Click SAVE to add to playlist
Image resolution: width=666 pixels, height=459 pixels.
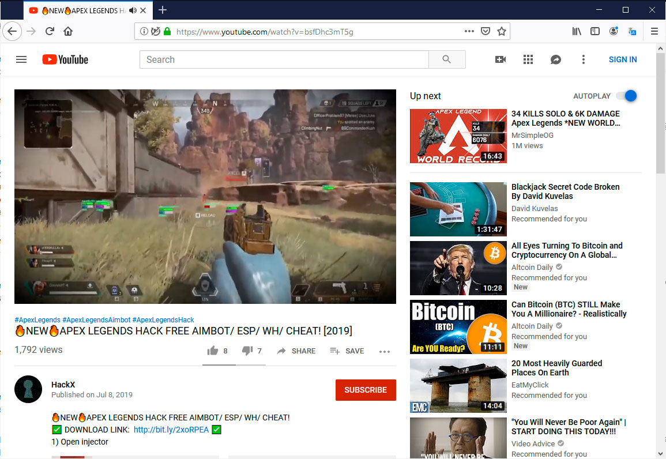point(347,351)
